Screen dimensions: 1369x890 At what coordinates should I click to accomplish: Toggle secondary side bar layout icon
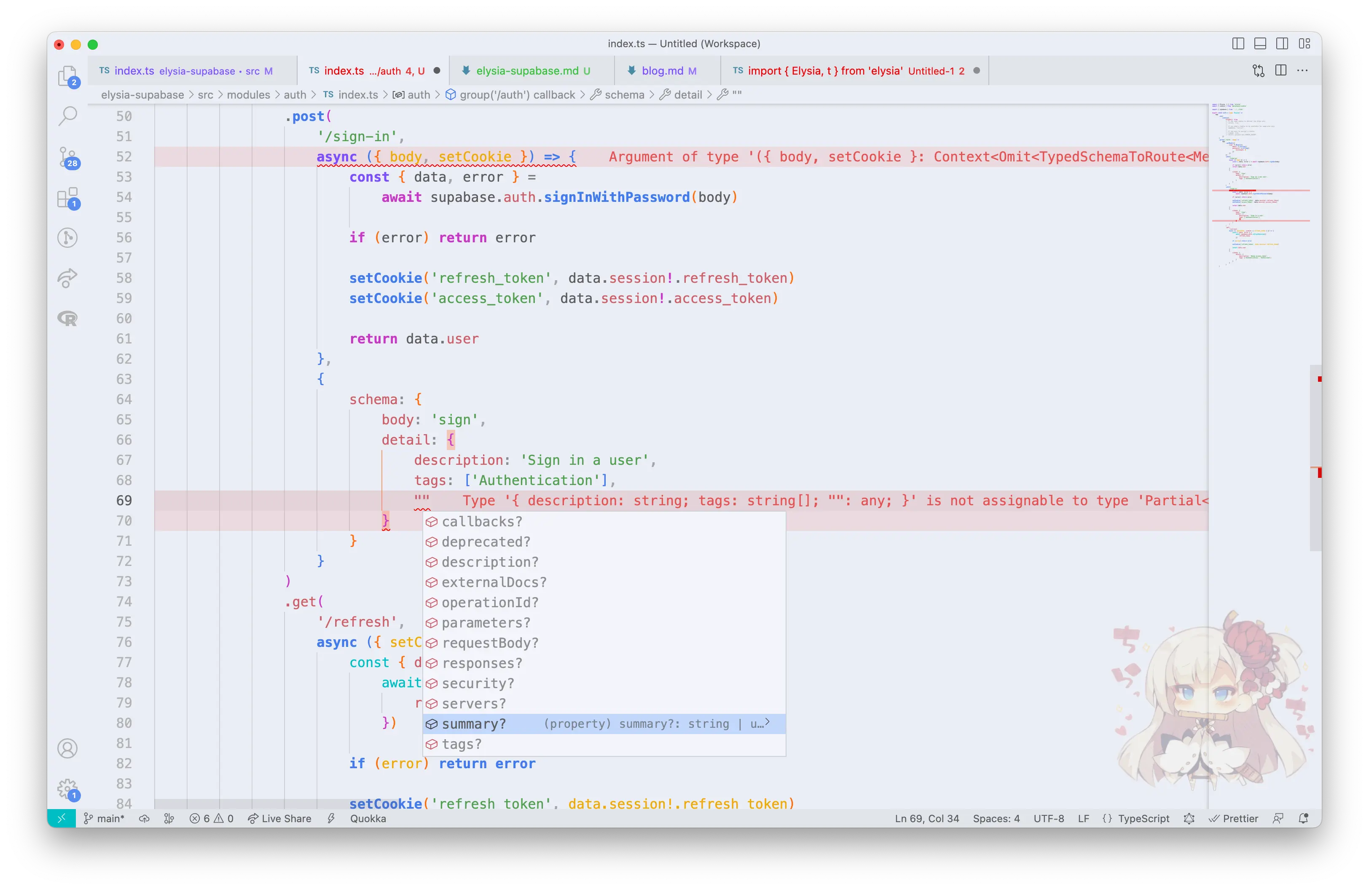pos(1282,44)
